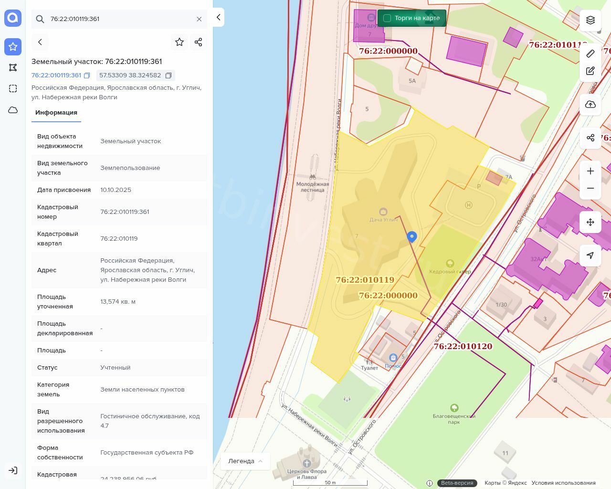Select the ruler measurement tool

point(590,53)
